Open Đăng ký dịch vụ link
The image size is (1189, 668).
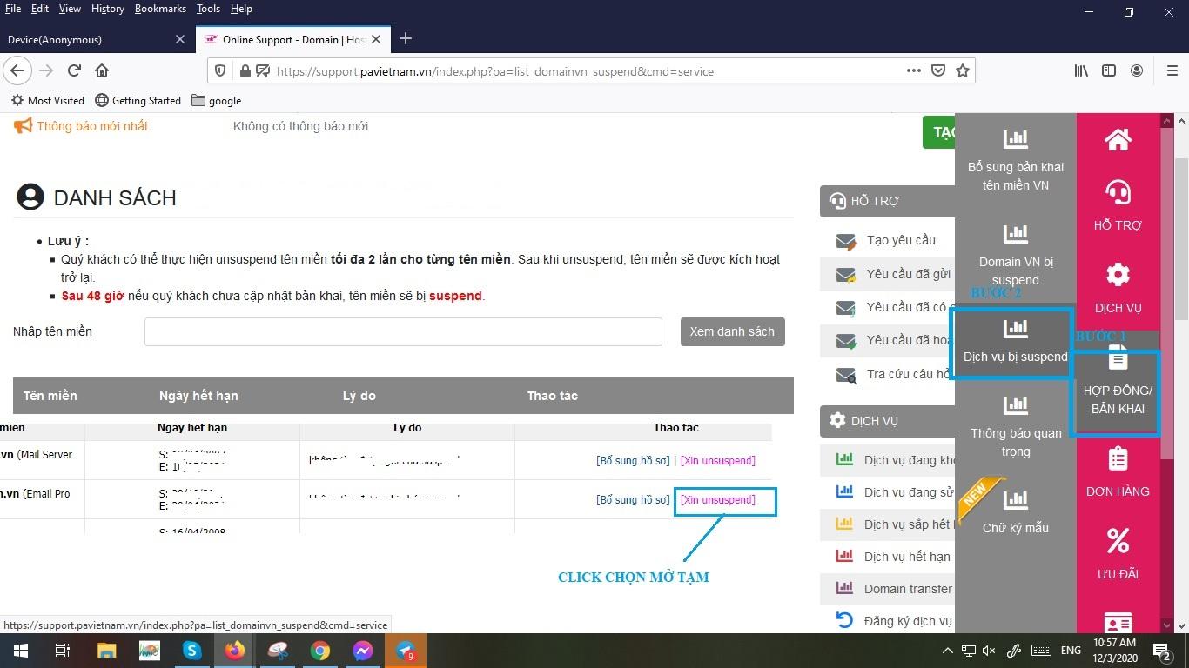click(908, 621)
